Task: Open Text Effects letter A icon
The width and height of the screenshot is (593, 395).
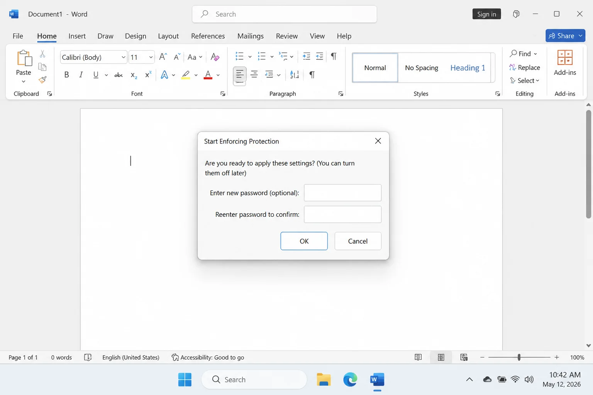Action: [164, 75]
